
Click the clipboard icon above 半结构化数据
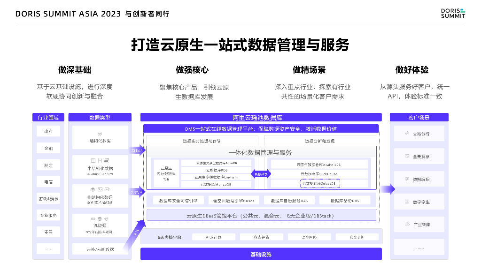(x=93, y=160)
